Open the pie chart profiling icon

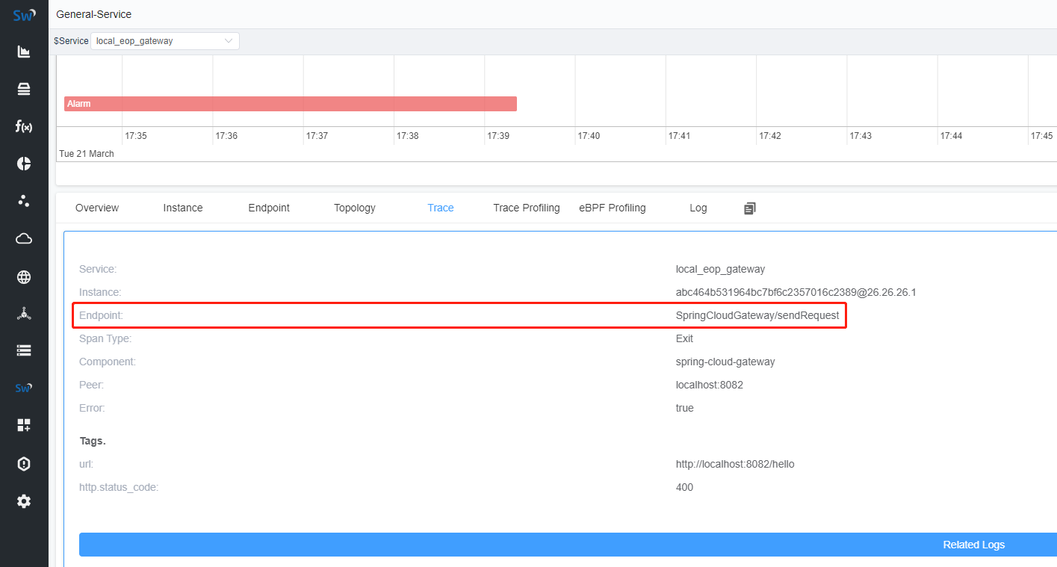[23, 163]
